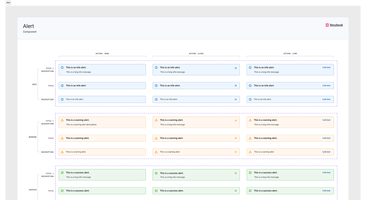Follow Link text in the success title+description alert
Viewport: 366px width, 200px height.
coord(326,172)
